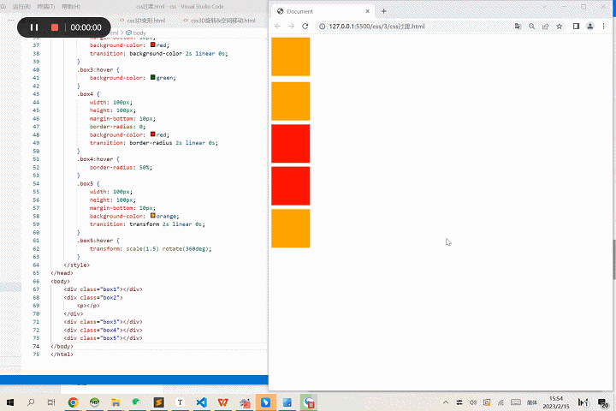Open the 帮助(H) menu in VS Code
Viewport: 616px width, 411px height.
(x=71, y=7)
